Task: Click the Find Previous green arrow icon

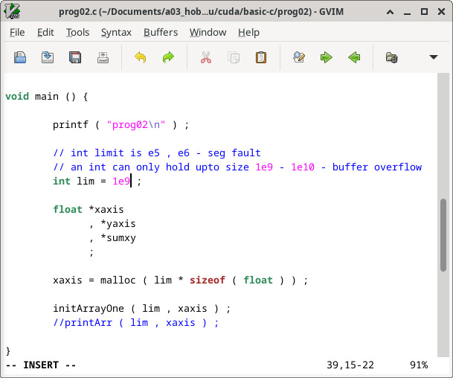Action: (x=354, y=57)
